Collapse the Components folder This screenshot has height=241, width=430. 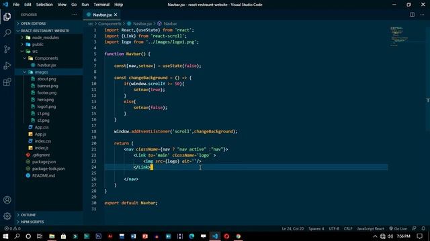46,58
